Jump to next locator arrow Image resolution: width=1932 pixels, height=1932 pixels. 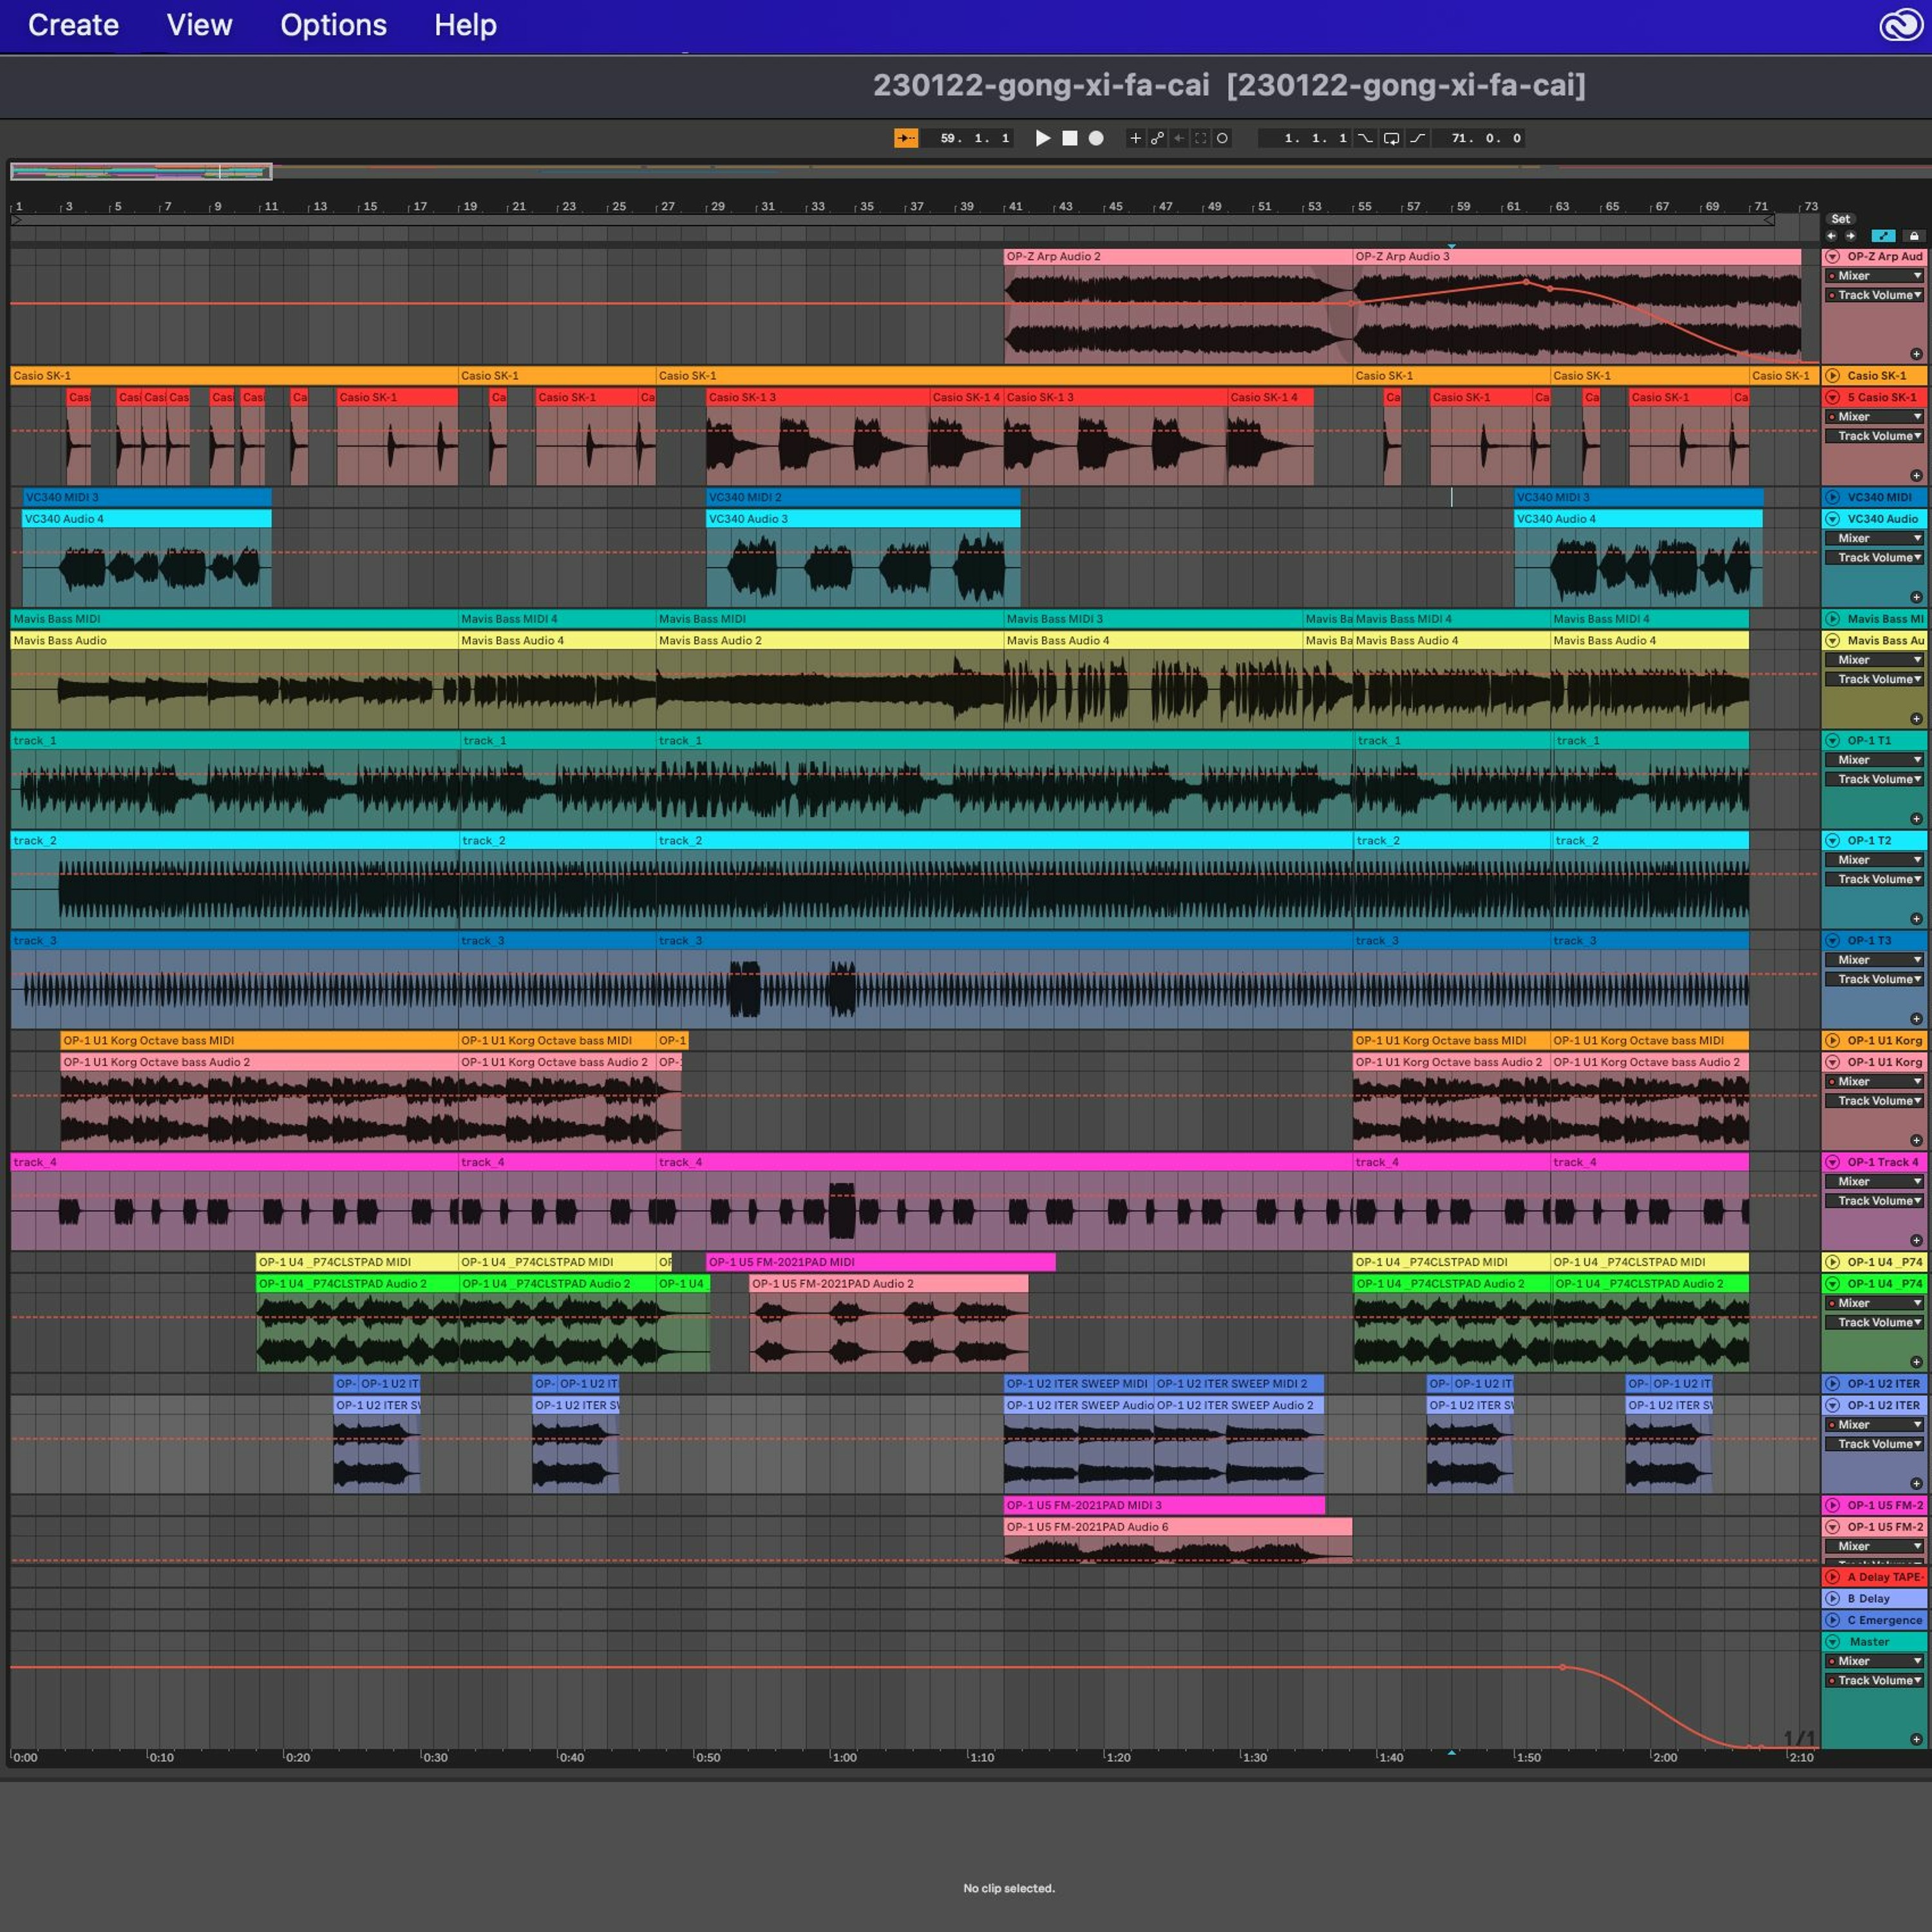tap(1850, 236)
